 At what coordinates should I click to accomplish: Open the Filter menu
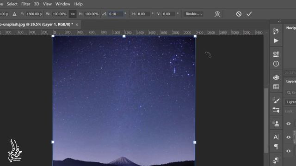coord(26,4)
